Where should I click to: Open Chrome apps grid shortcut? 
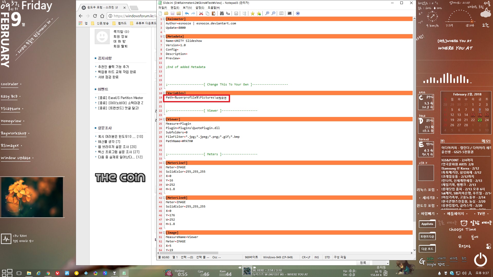(x=80, y=23)
